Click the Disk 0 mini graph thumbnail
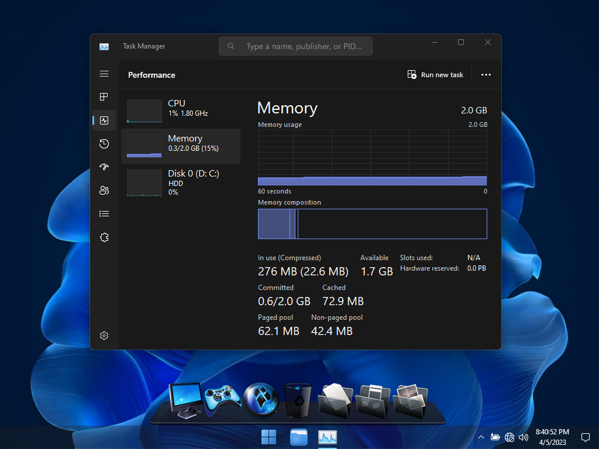Image resolution: width=599 pixels, height=449 pixels. point(144,183)
